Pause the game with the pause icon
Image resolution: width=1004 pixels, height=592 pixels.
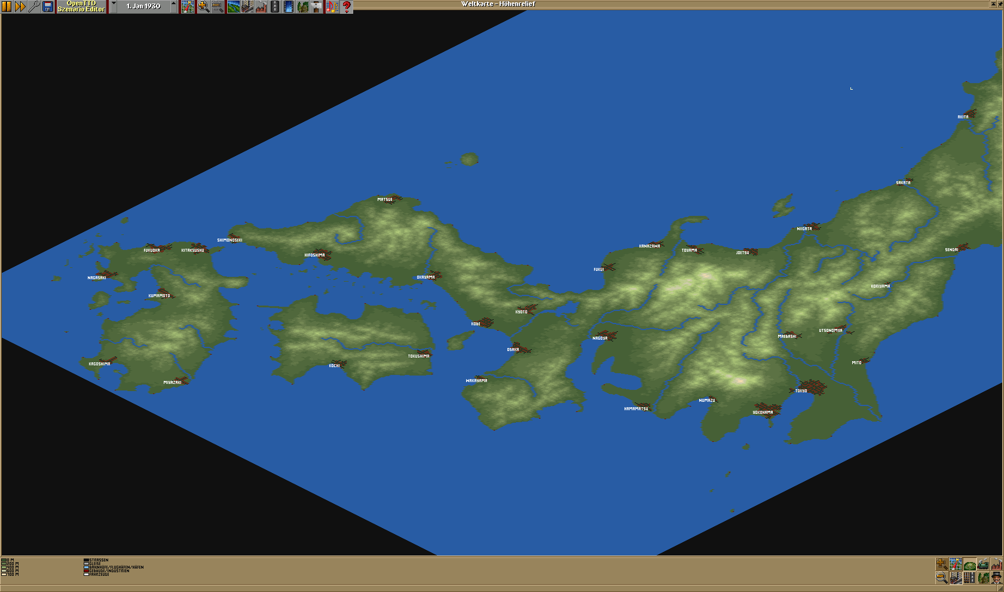point(7,7)
